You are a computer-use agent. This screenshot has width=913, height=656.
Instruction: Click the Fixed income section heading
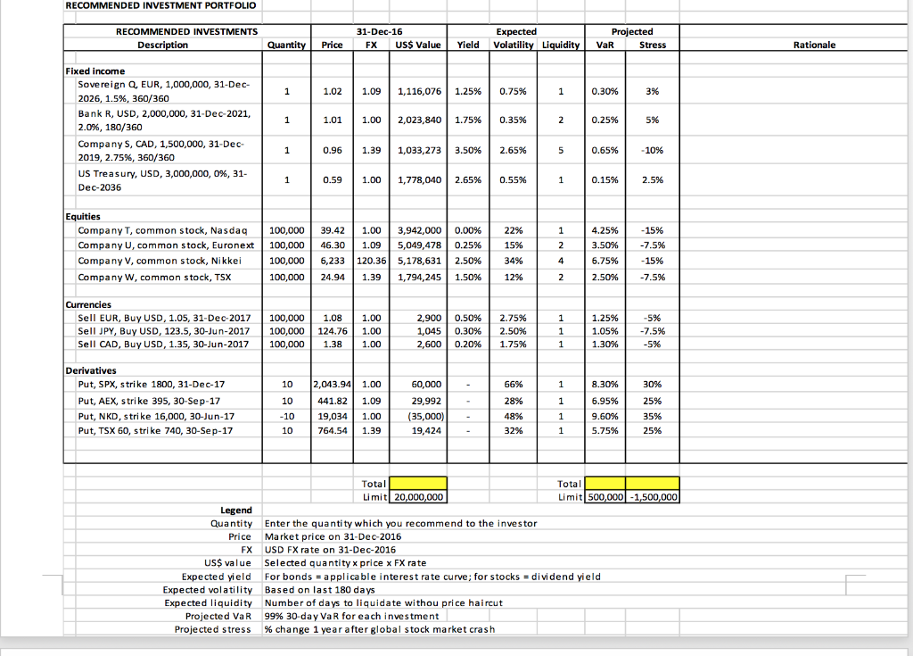[x=95, y=71]
